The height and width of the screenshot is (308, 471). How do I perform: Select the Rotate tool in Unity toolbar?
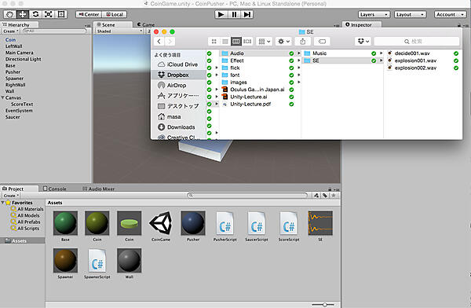tap(35, 14)
